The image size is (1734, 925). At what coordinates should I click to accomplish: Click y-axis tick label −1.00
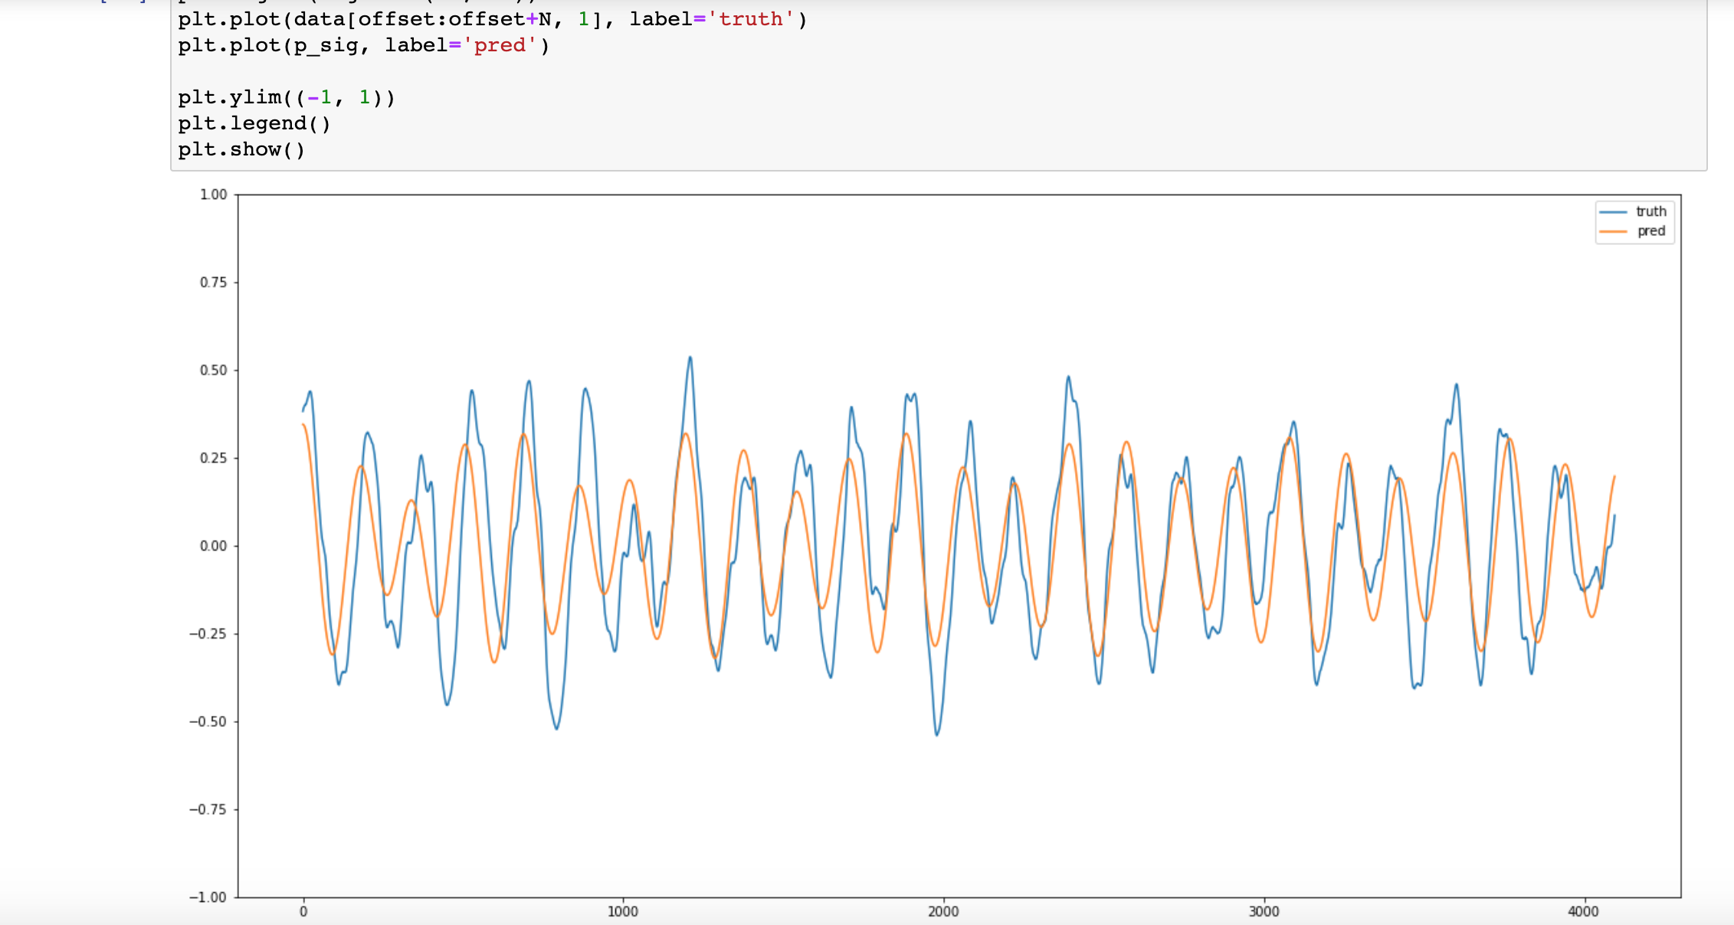pos(208,897)
